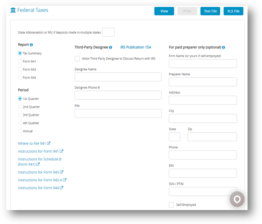Open the Report section info icon
Image resolution: width=262 pixels, height=224 pixels.
[31, 44]
